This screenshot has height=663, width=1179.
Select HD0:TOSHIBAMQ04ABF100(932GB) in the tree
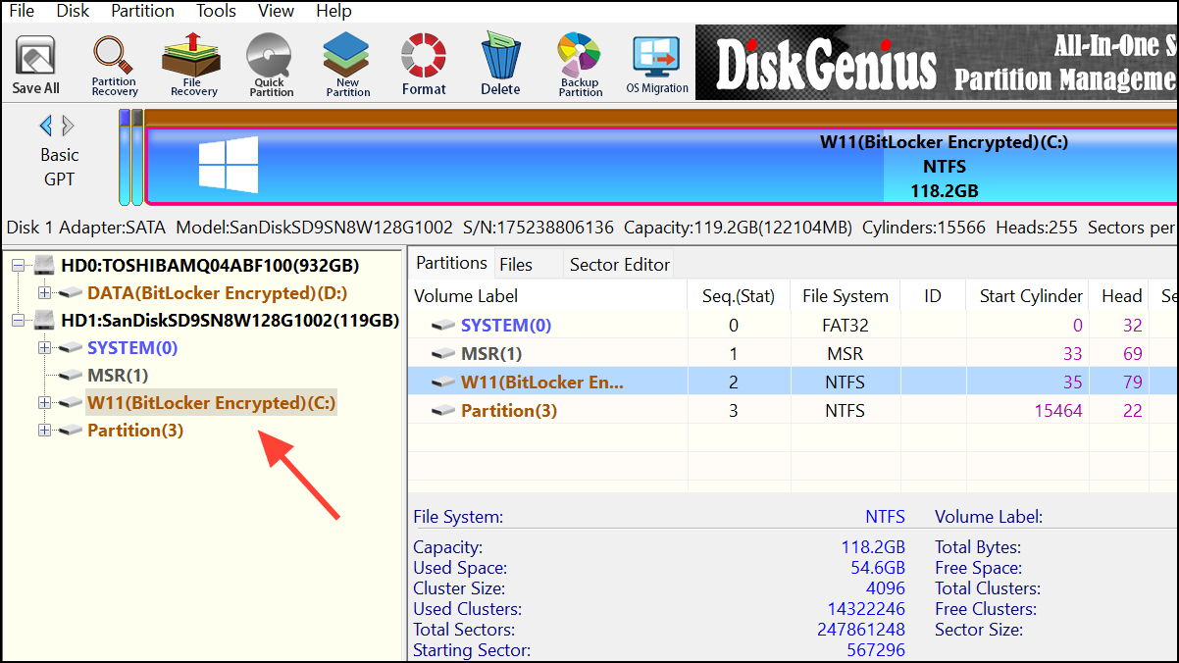click(x=210, y=266)
